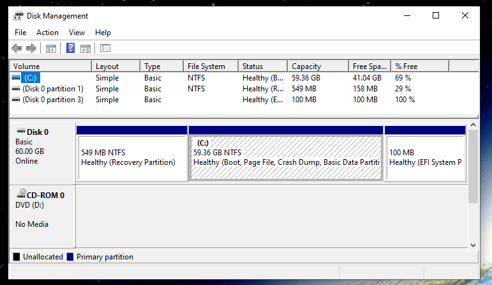Maximize the Disk Management window
The image size is (492, 285).
pos(436,15)
